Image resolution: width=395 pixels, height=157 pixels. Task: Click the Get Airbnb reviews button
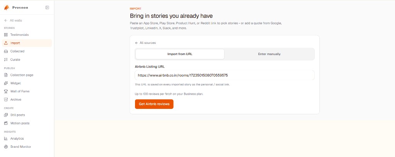[x=154, y=104]
